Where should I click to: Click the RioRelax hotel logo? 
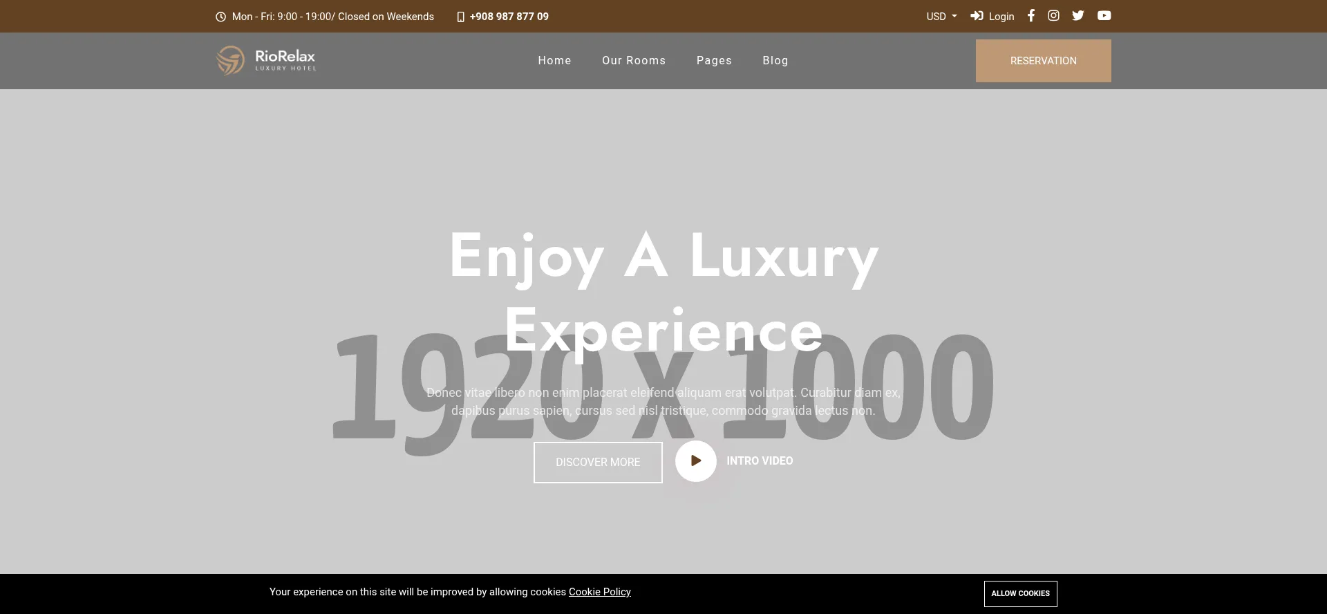pos(266,61)
